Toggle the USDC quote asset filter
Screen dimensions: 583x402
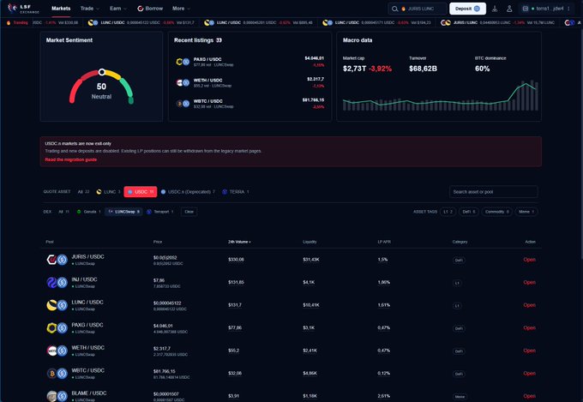(x=140, y=192)
